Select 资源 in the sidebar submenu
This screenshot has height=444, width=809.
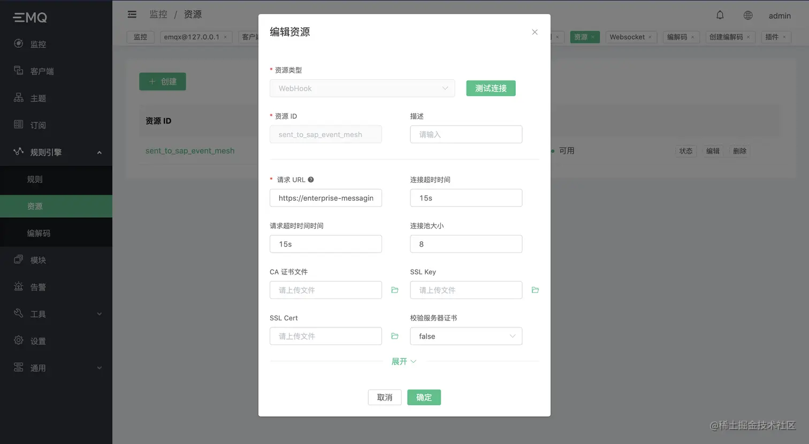coord(56,206)
